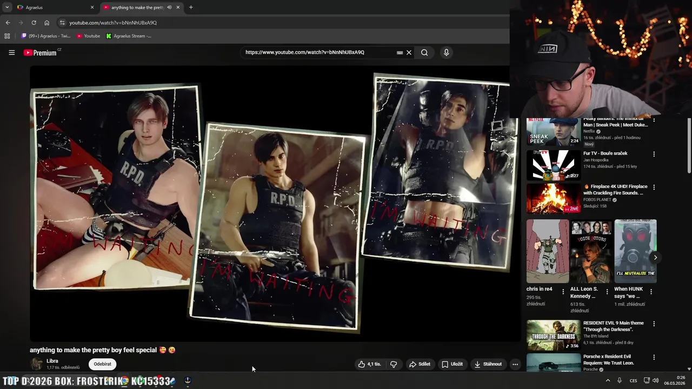Open more actions three-dot menu under video
The image size is (692, 389).
point(515,364)
